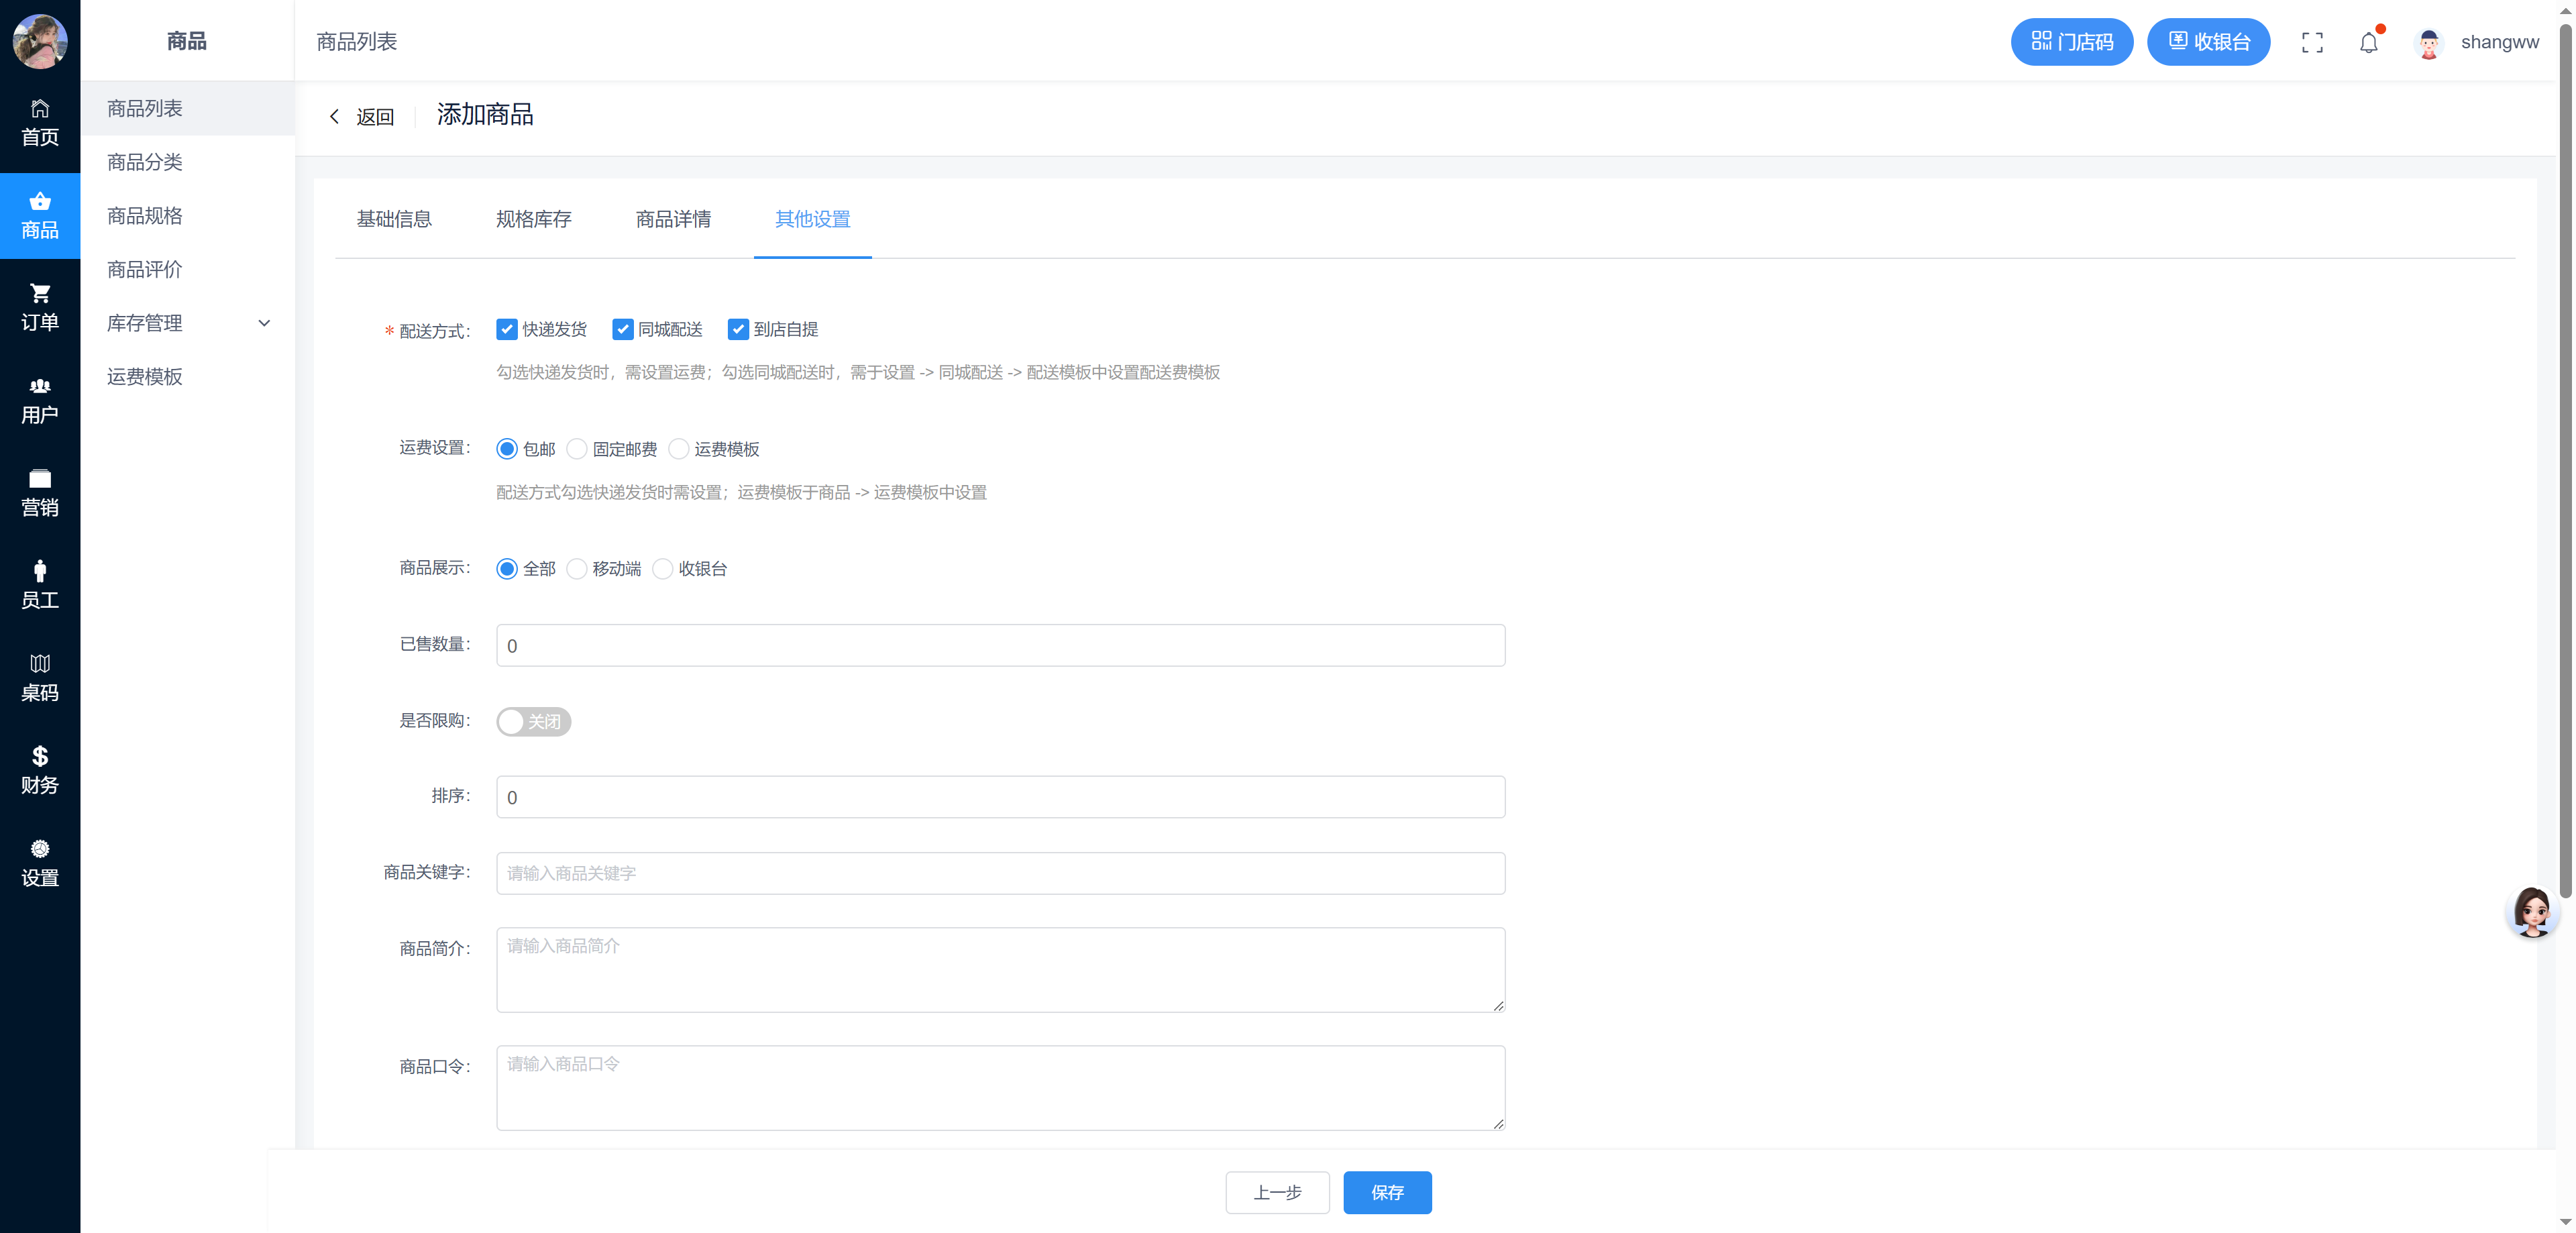Select the 固定邮费 radio option
The width and height of the screenshot is (2576, 1233).
577,450
